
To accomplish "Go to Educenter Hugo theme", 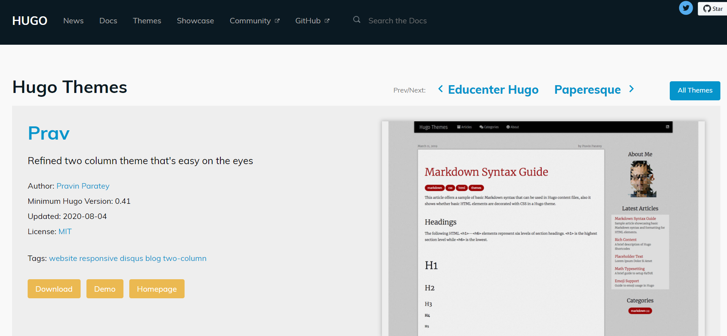I will pyautogui.click(x=493, y=90).
